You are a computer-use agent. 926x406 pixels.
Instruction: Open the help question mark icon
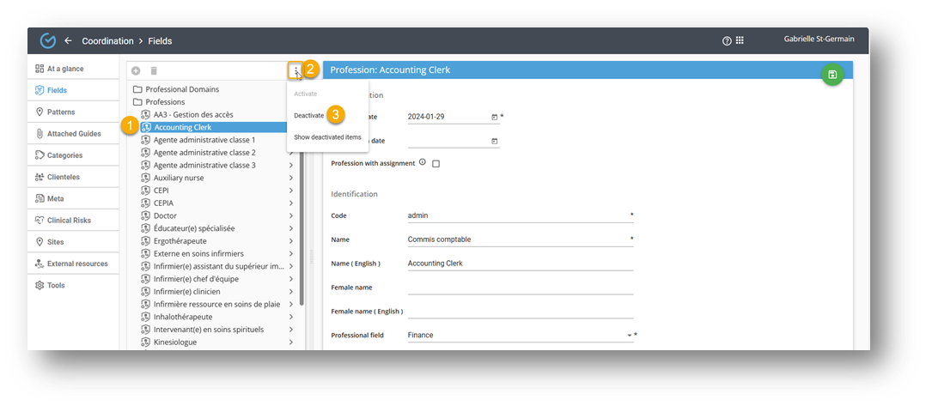[x=727, y=40]
